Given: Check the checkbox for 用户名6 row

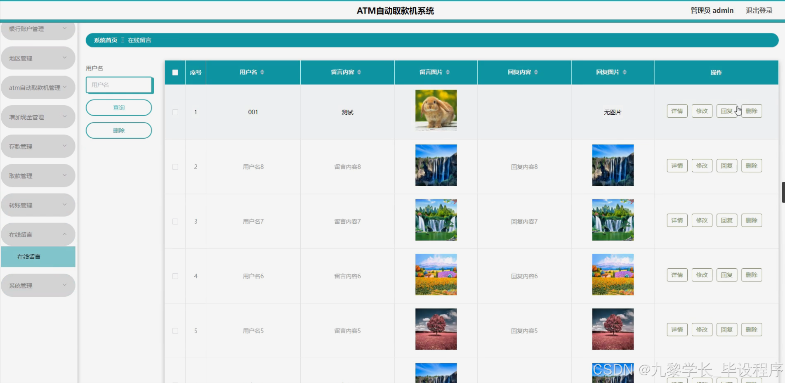Looking at the screenshot, I should 175,276.
